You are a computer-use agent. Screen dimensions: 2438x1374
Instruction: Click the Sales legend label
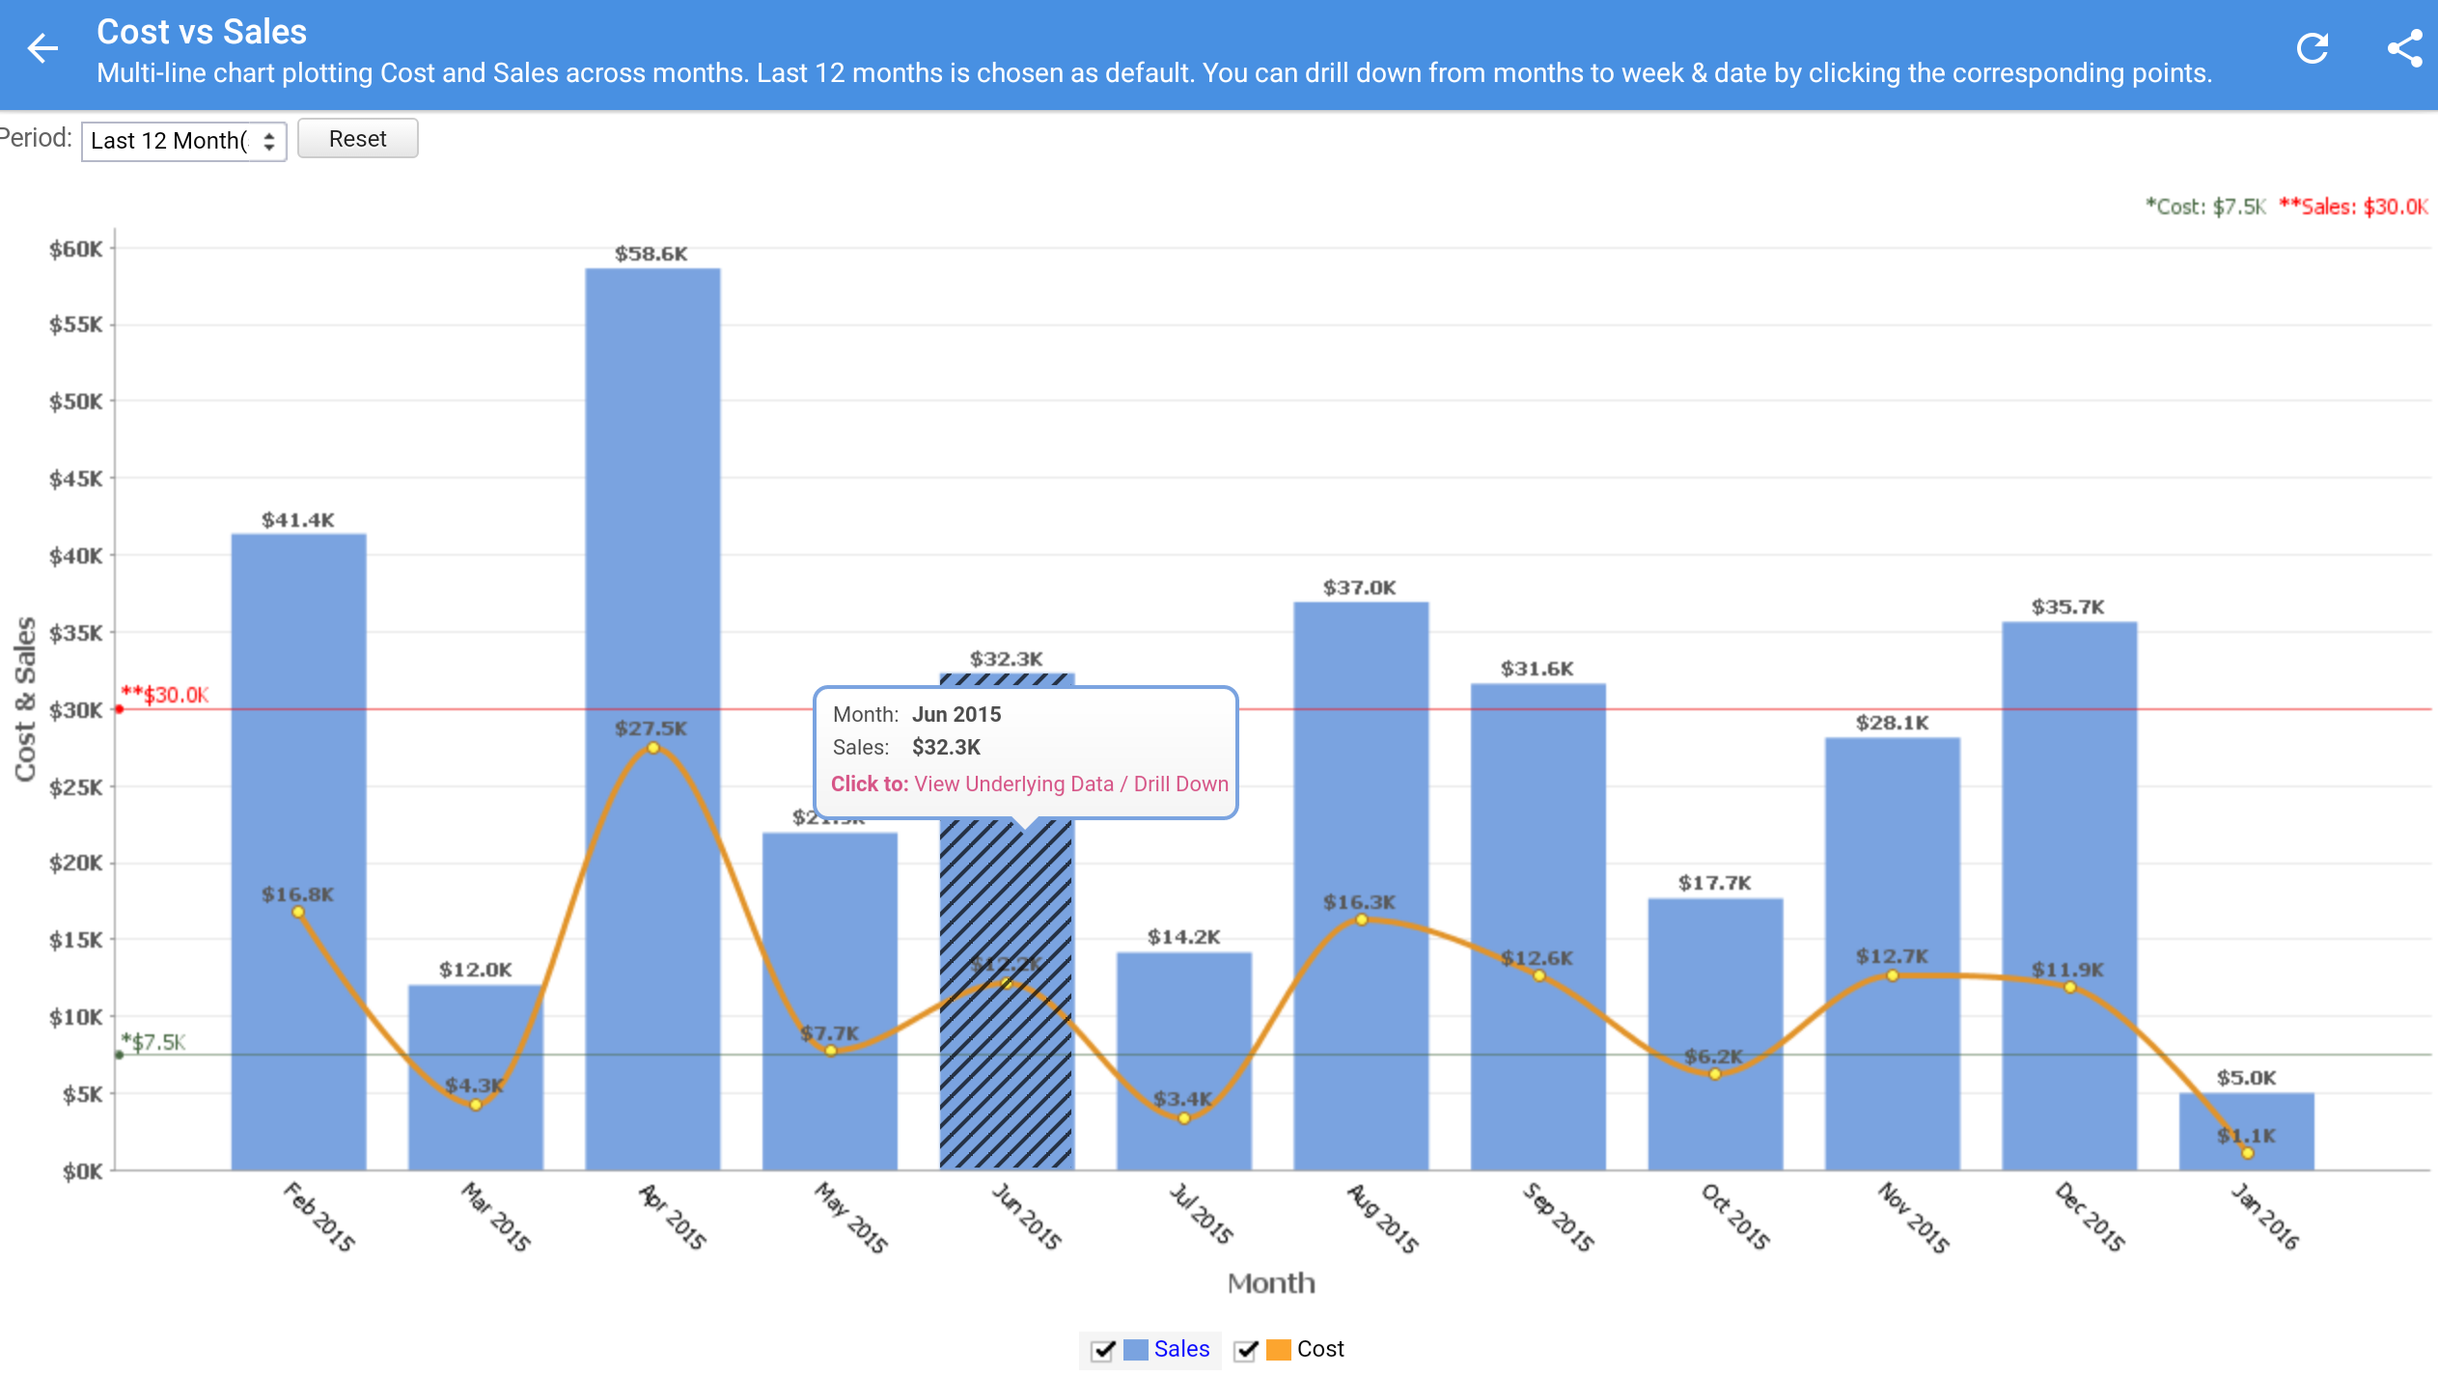point(1181,1349)
